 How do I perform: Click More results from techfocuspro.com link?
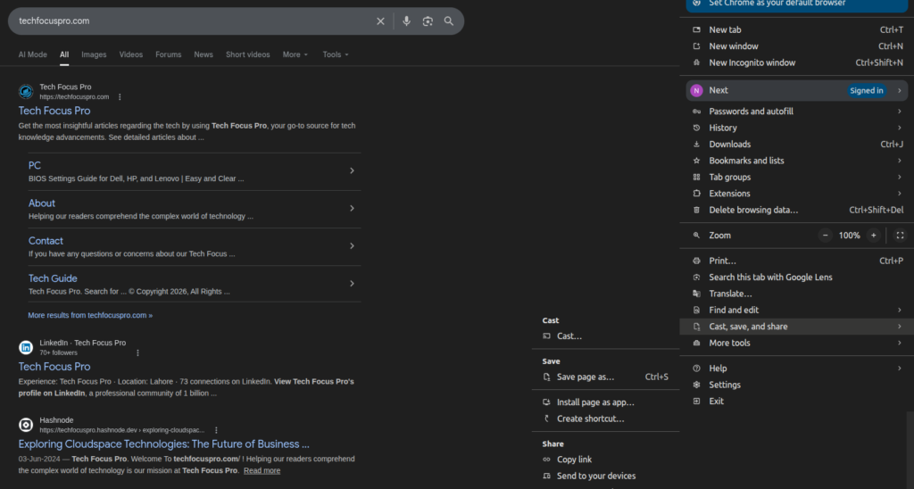click(x=90, y=315)
